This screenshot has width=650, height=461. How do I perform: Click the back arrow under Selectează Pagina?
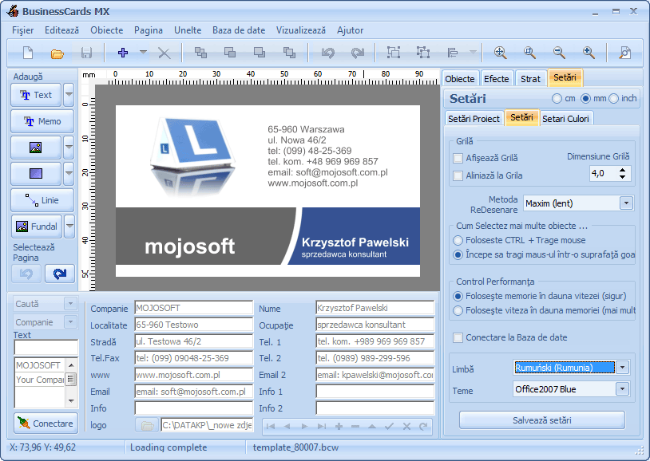pos(26,274)
